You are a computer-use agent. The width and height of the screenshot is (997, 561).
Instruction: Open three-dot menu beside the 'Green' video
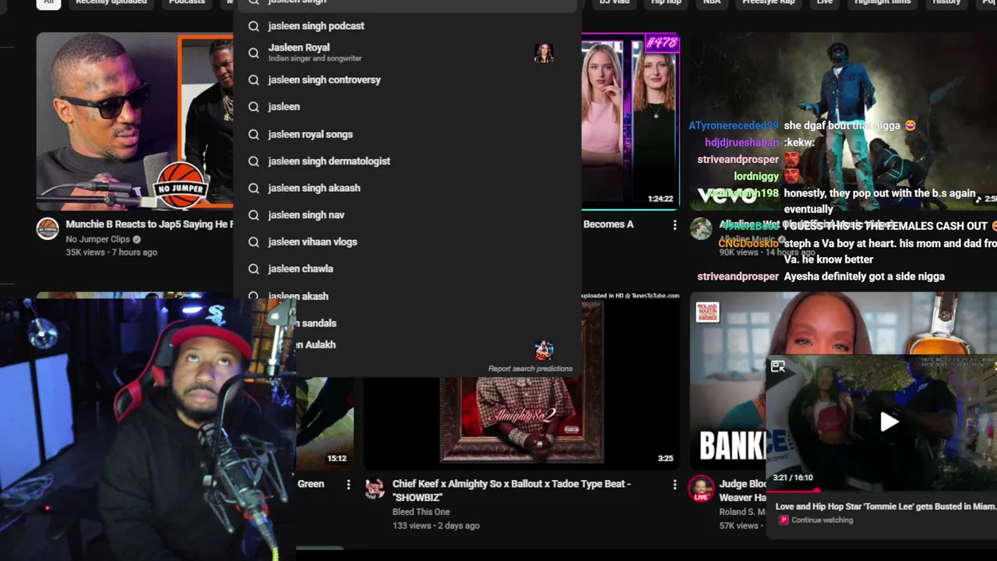click(349, 485)
